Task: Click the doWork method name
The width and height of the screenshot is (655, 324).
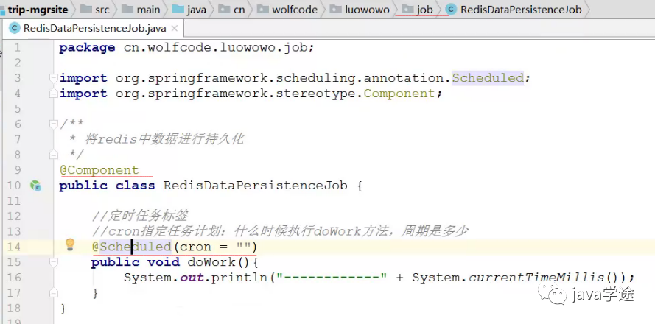Action: (211, 262)
